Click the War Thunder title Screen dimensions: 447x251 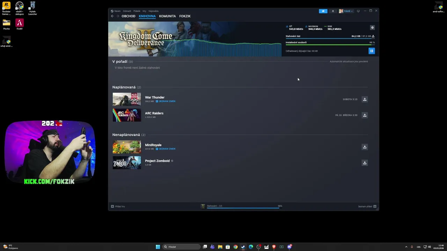pyautogui.click(x=155, y=97)
